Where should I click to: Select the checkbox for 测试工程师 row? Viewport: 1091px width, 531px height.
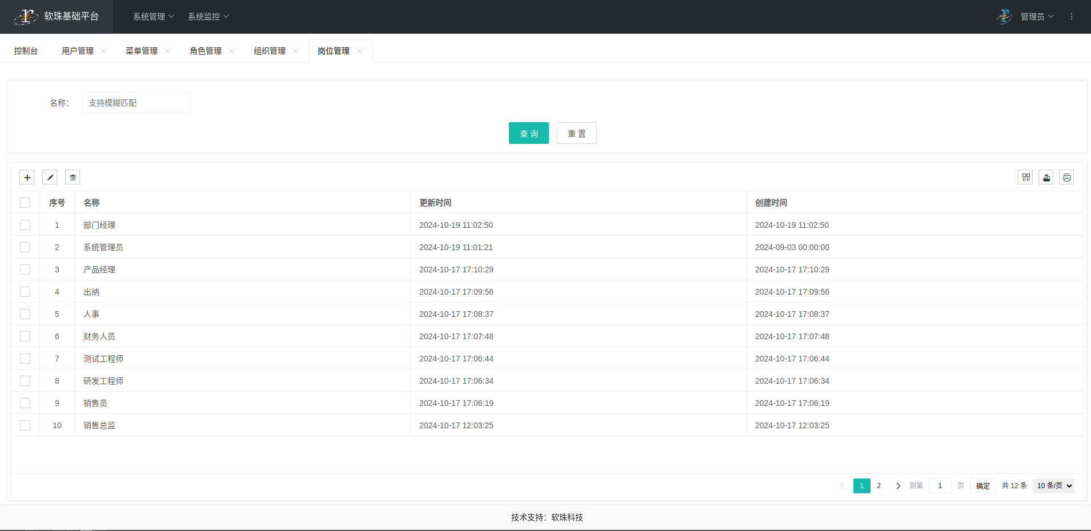click(25, 359)
